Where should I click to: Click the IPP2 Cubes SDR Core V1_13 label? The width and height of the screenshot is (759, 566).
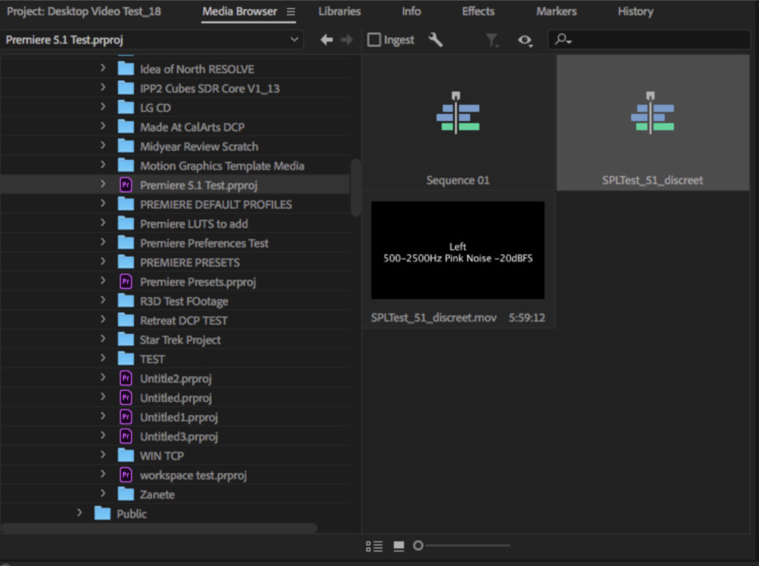click(210, 88)
